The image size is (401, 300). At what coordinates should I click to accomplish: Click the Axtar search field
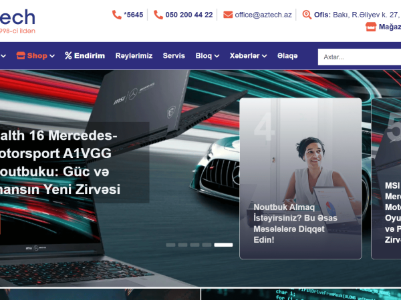pyautogui.click(x=360, y=57)
